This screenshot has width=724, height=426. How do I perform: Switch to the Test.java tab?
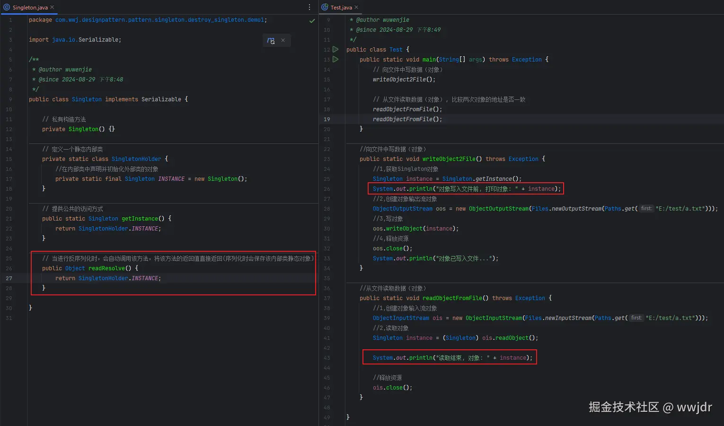(340, 7)
